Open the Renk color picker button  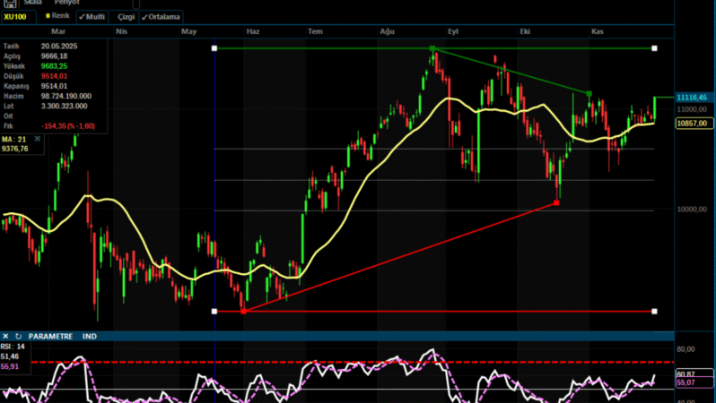pyautogui.click(x=59, y=16)
